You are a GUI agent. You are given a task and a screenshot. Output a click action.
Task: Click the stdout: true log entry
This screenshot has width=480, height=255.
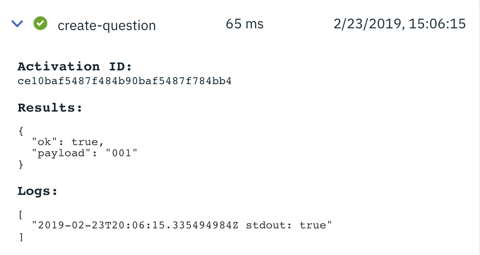click(182, 225)
